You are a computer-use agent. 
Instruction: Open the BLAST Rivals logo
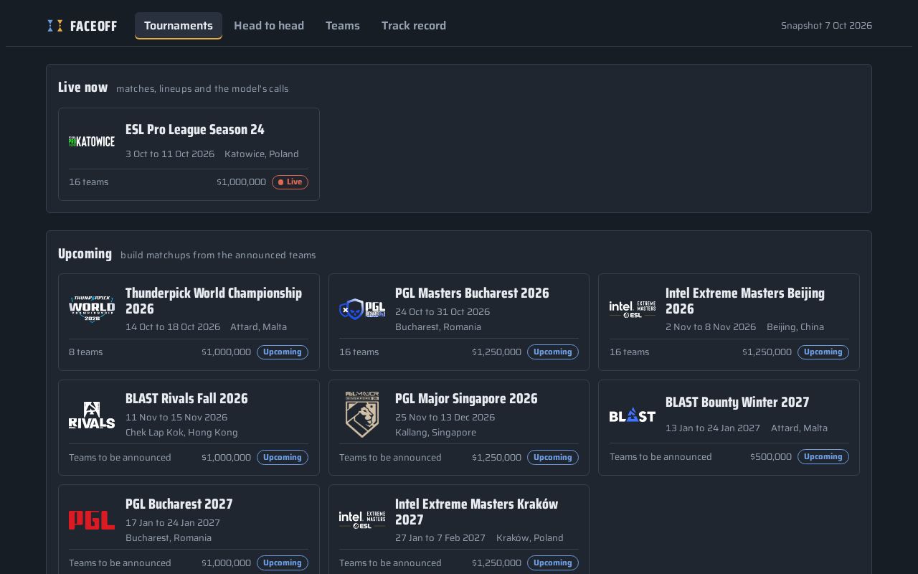(x=92, y=415)
